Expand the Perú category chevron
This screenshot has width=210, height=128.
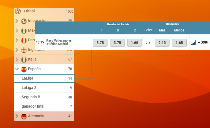(17, 40)
